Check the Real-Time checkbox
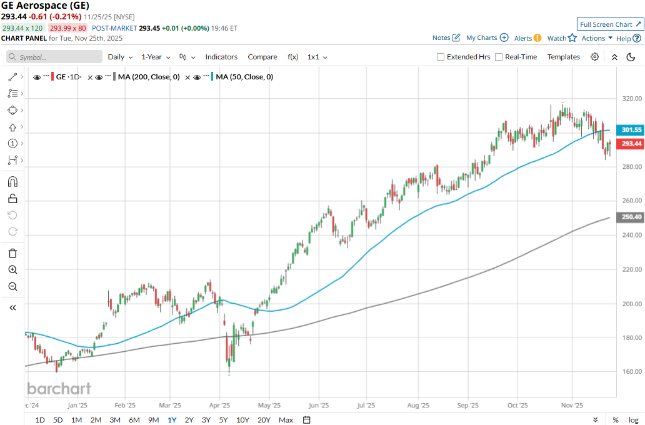Screen dimensions: 645x425 pyautogui.click(x=499, y=57)
